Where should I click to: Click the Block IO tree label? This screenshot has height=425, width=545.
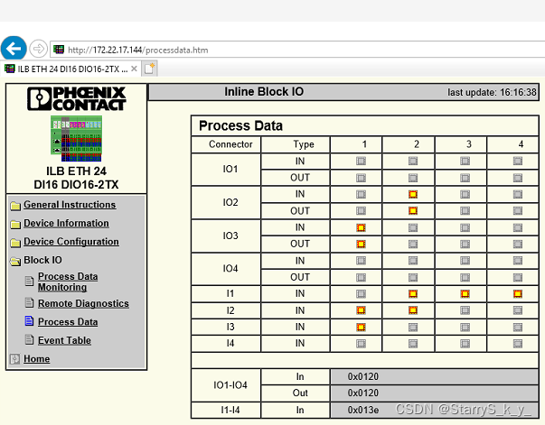(42, 260)
